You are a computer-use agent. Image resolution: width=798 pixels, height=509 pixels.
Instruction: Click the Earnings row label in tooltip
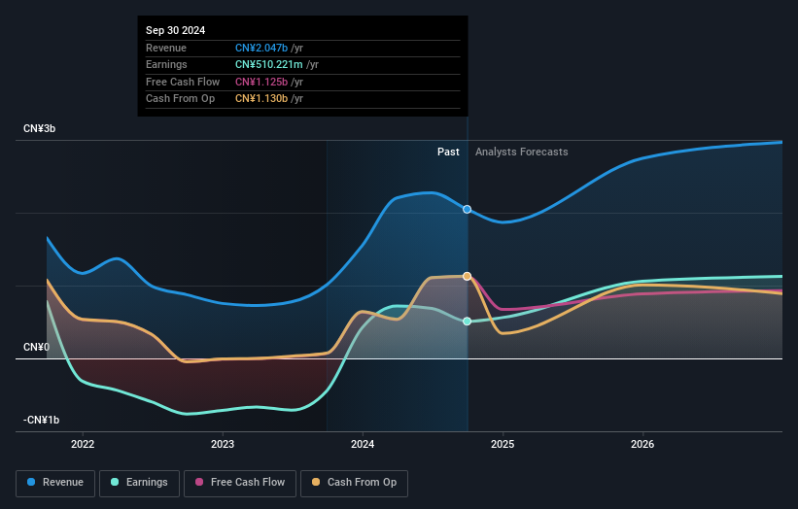point(166,64)
